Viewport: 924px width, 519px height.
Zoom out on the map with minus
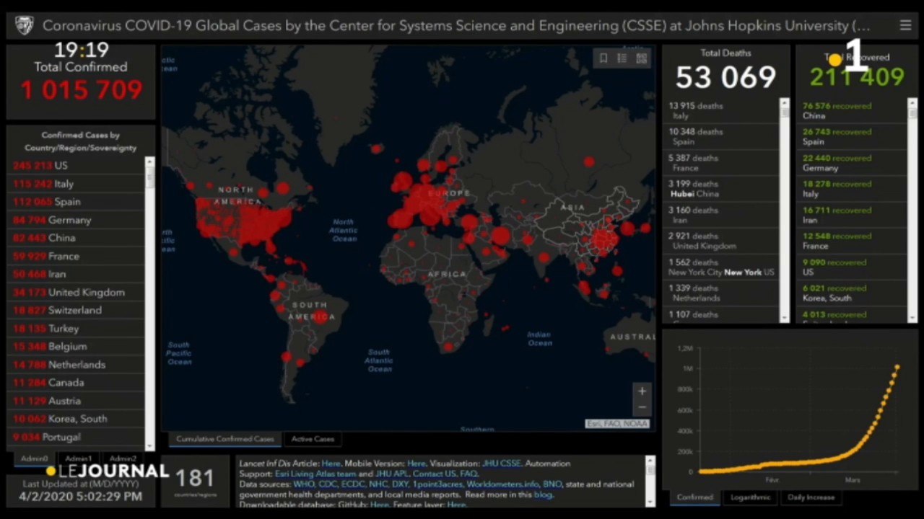pyautogui.click(x=642, y=407)
